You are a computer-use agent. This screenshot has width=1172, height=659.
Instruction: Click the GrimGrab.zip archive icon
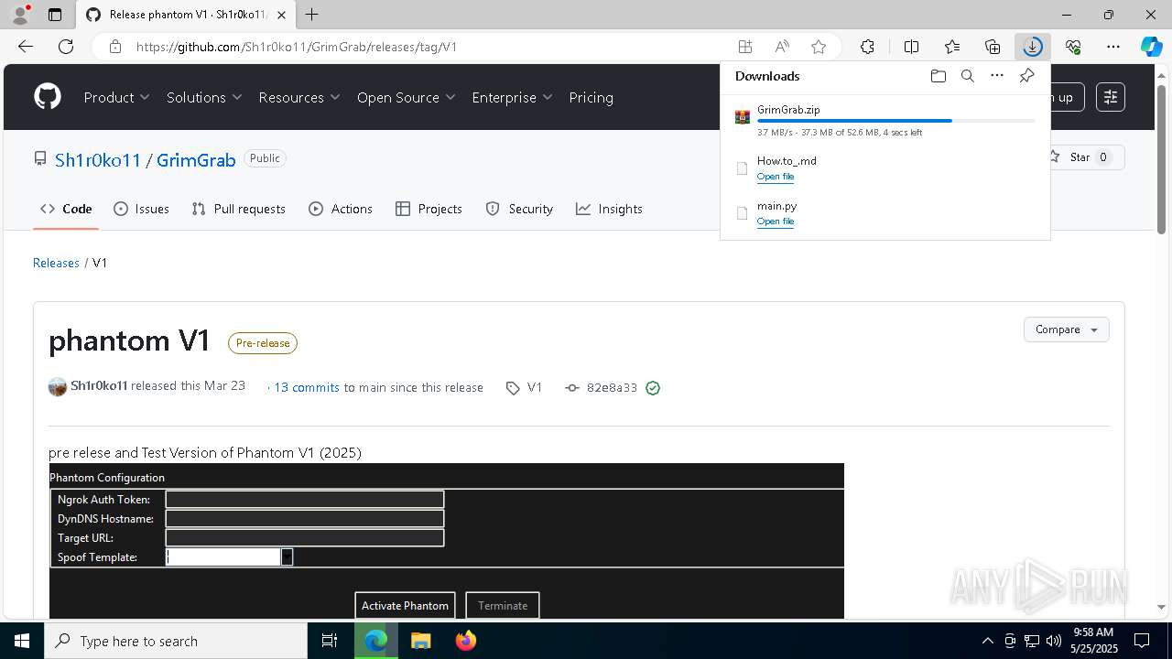click(x=743, y=117)
